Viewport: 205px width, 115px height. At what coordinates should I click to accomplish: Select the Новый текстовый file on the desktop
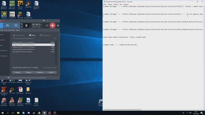(x=37, y=102)
